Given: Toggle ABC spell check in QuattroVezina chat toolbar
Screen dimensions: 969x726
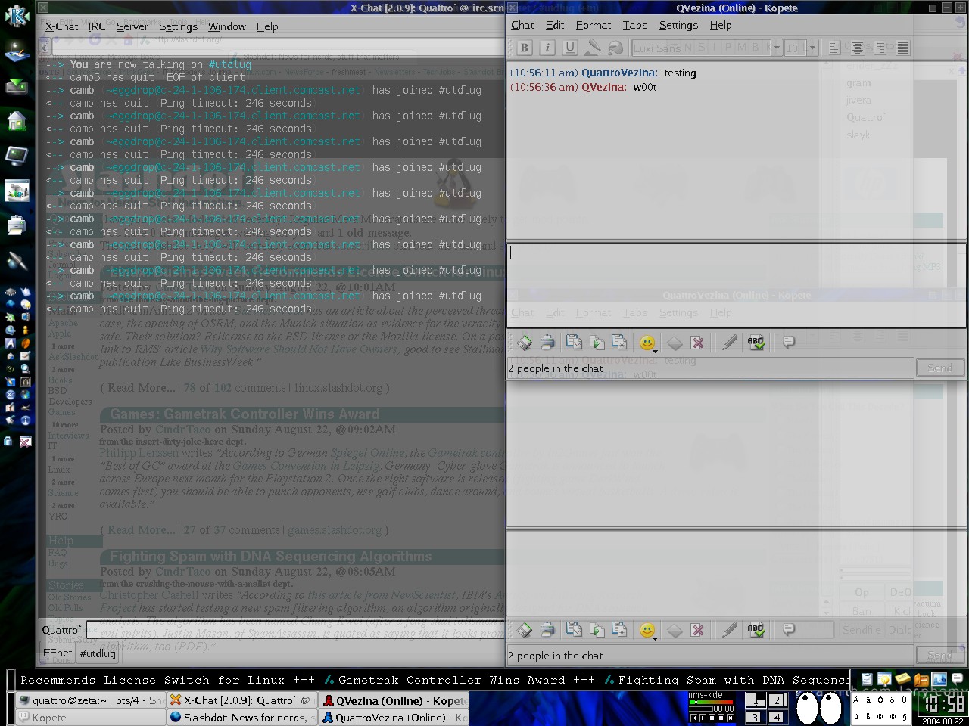Looking at the screenshot, I should 756,630.
